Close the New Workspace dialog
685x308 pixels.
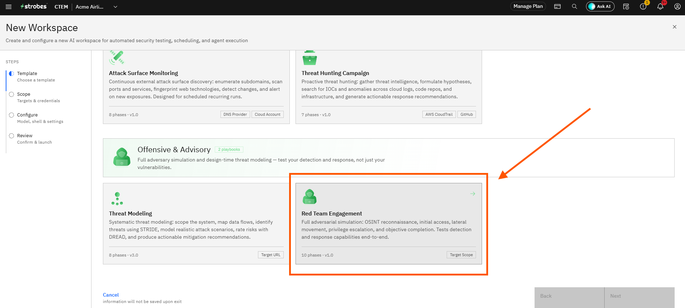(x=675, y=27)
